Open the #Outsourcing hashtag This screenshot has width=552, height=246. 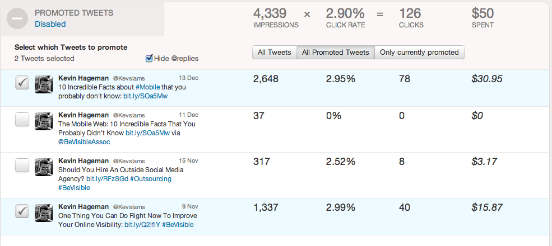151,178
